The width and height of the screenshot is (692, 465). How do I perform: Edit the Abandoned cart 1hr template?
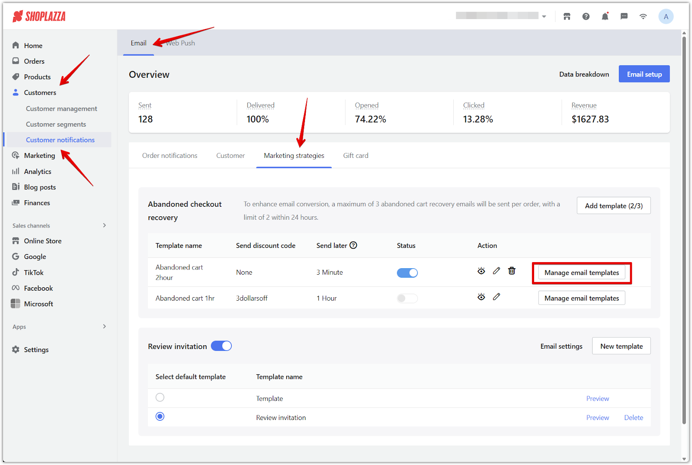point(497,297)
